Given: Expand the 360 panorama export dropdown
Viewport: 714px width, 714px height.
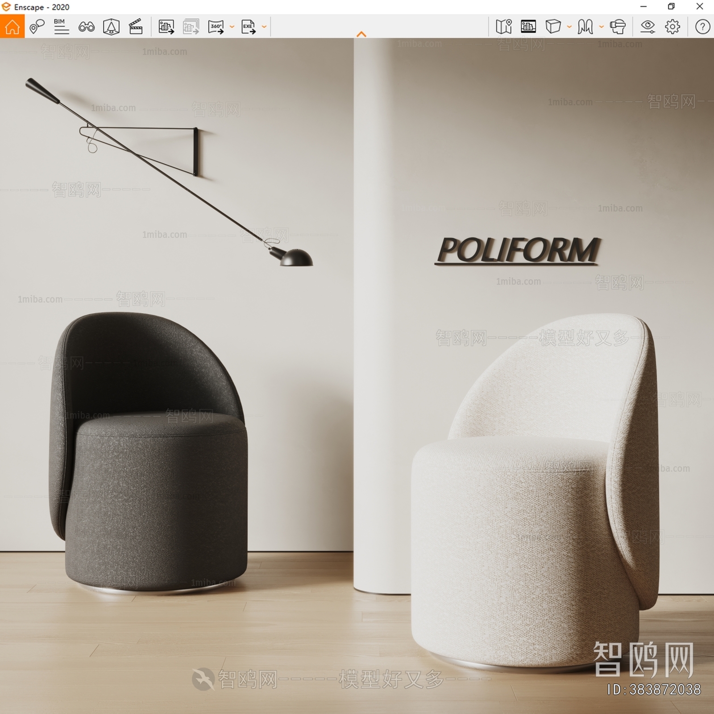Looking at the screenshot, I should 231,28.
